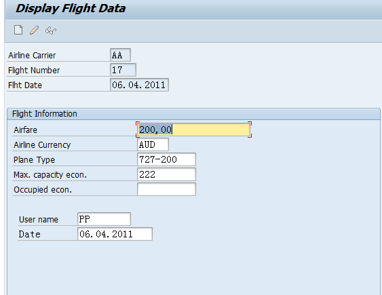
Task: Select the User name field PP
Action: point(104,219)
